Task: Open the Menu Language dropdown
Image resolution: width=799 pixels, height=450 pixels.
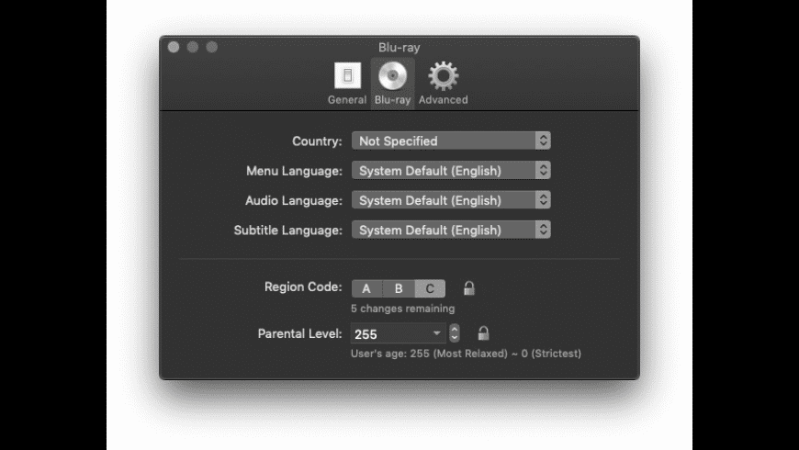Action: [x=451, y=170]
